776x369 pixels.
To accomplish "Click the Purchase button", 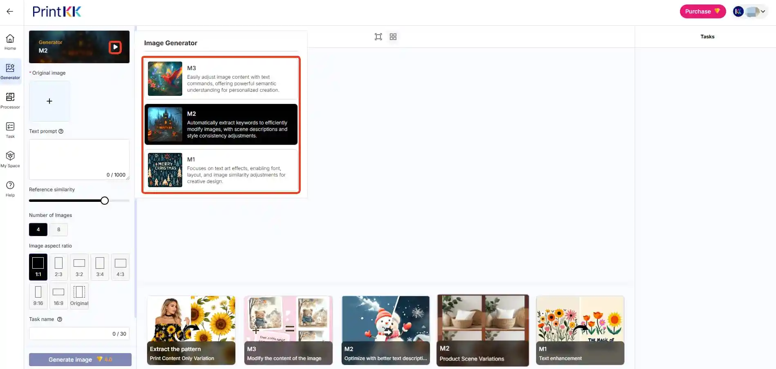I will coord(702,11).
